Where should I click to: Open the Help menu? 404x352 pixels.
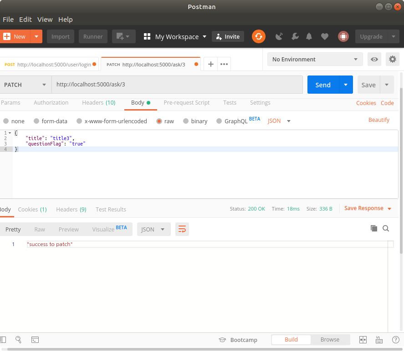coord(66,20)
